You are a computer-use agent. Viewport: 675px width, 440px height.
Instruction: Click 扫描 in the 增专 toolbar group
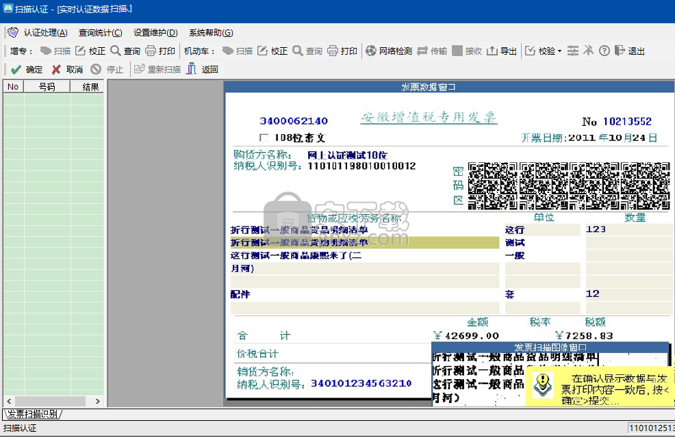click(x=55, y=51)
